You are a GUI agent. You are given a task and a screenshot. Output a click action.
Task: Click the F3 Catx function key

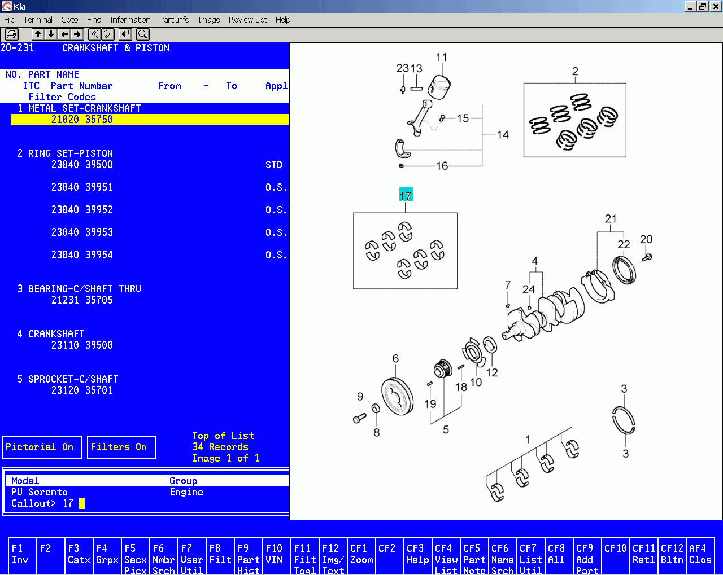79,558
